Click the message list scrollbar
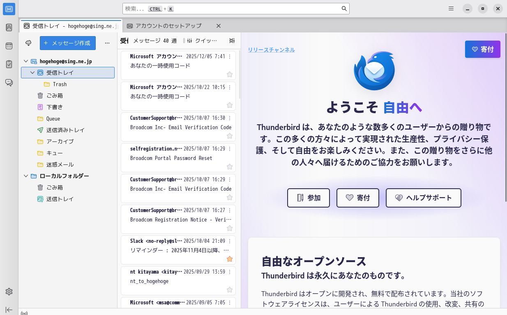Screen dimensions: 507x315 tap(239, 74)
